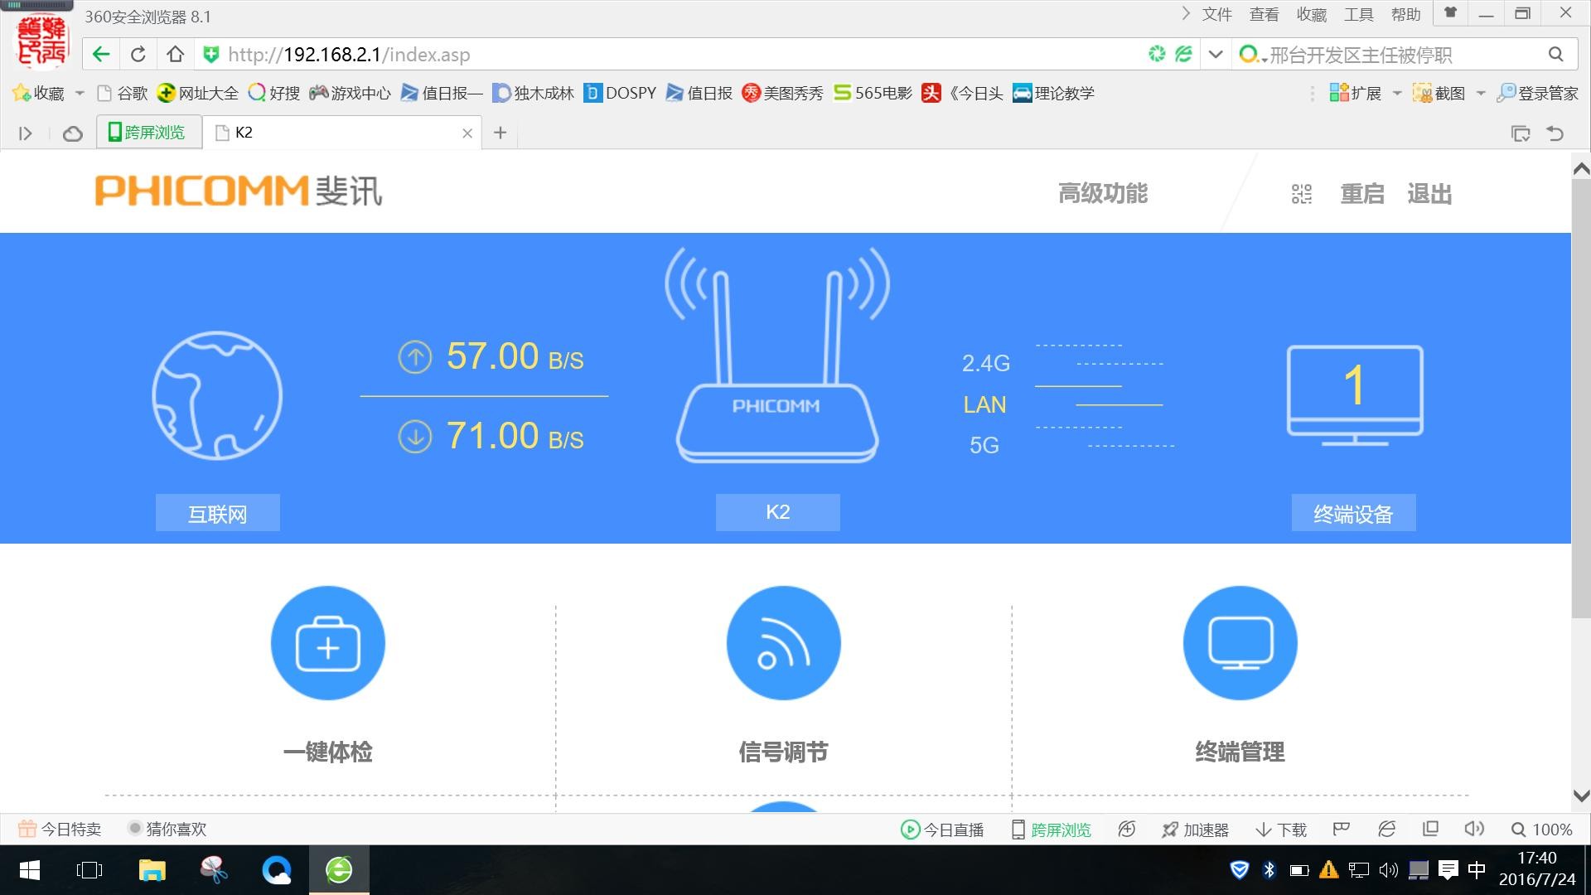The height and width of the screenshot is (895, 1591).
Task: Expand the address bar history dropdown
Action: pyautogui.click(x=1216, y=55)
